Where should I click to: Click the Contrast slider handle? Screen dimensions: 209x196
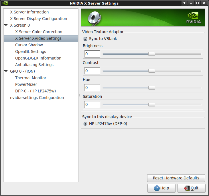pyautogui.click(x=152, y=71)
